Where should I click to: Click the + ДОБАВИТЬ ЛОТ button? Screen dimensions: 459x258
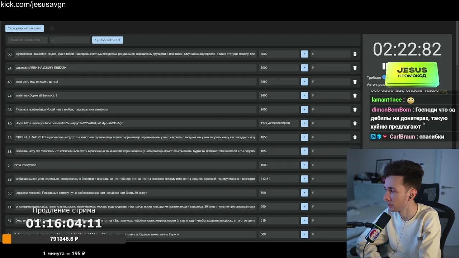pos(108,40)
